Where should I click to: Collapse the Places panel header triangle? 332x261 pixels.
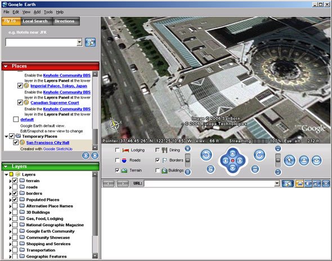tap(6, 66)
